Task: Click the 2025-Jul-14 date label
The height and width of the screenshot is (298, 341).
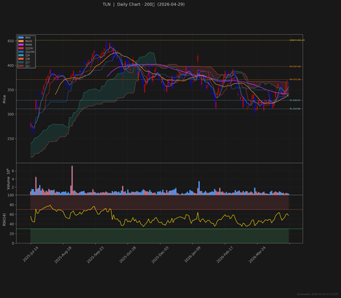Action: pyautogui.click(x=31, y=254)
